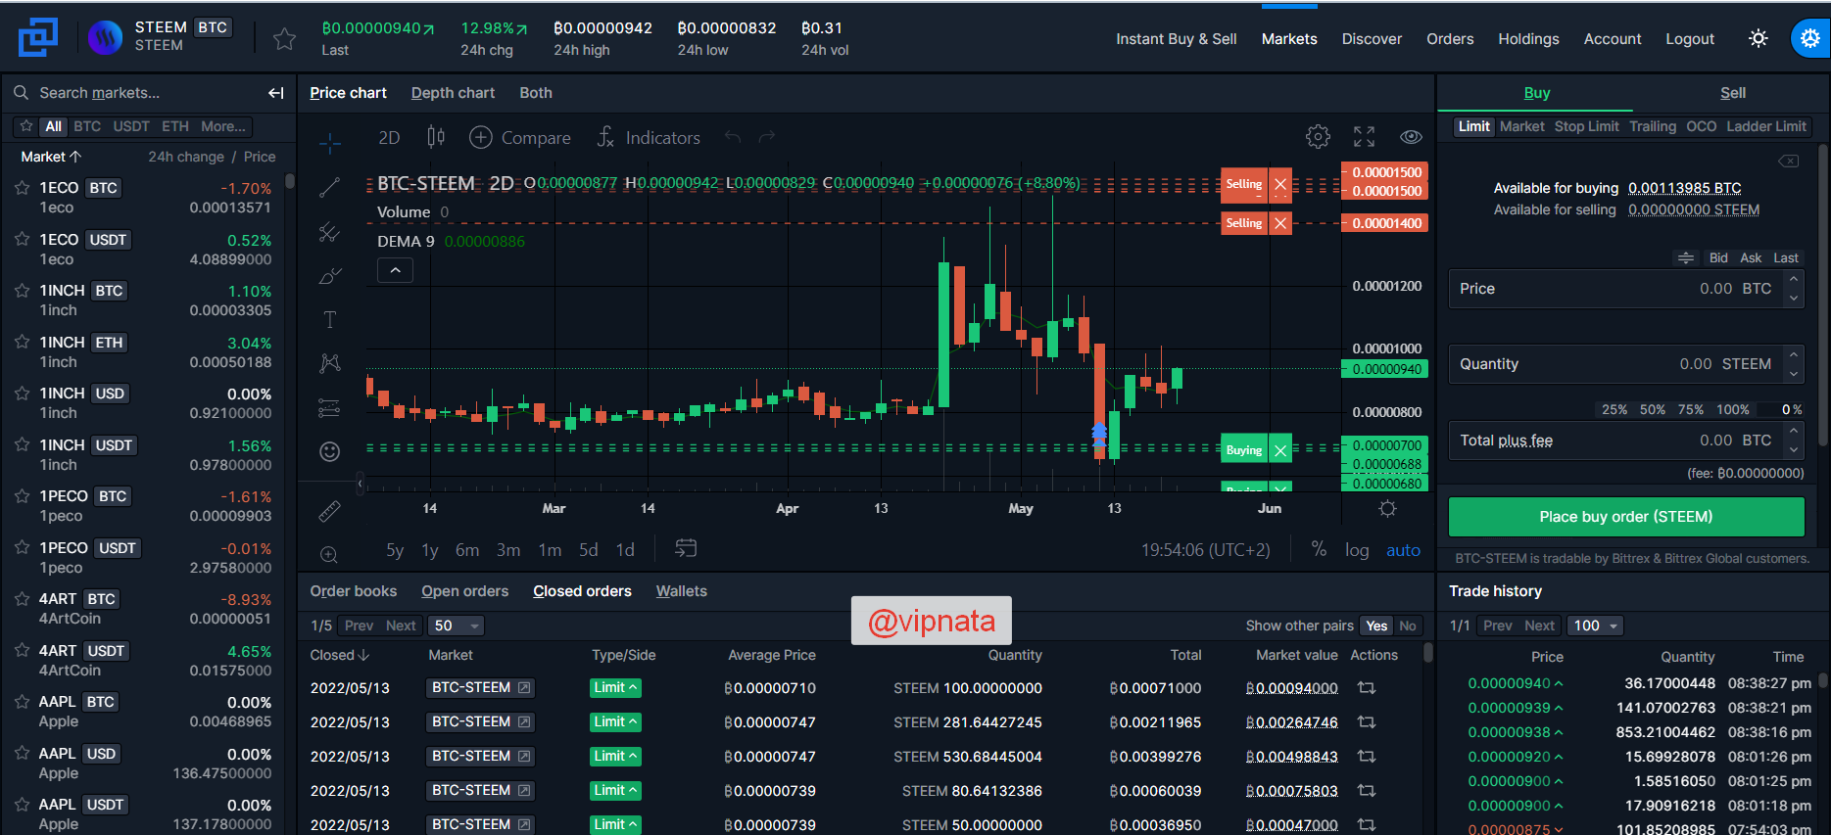Set show other pairs to No
This screenshot has width=1831, height=835.
point(1408,626)
